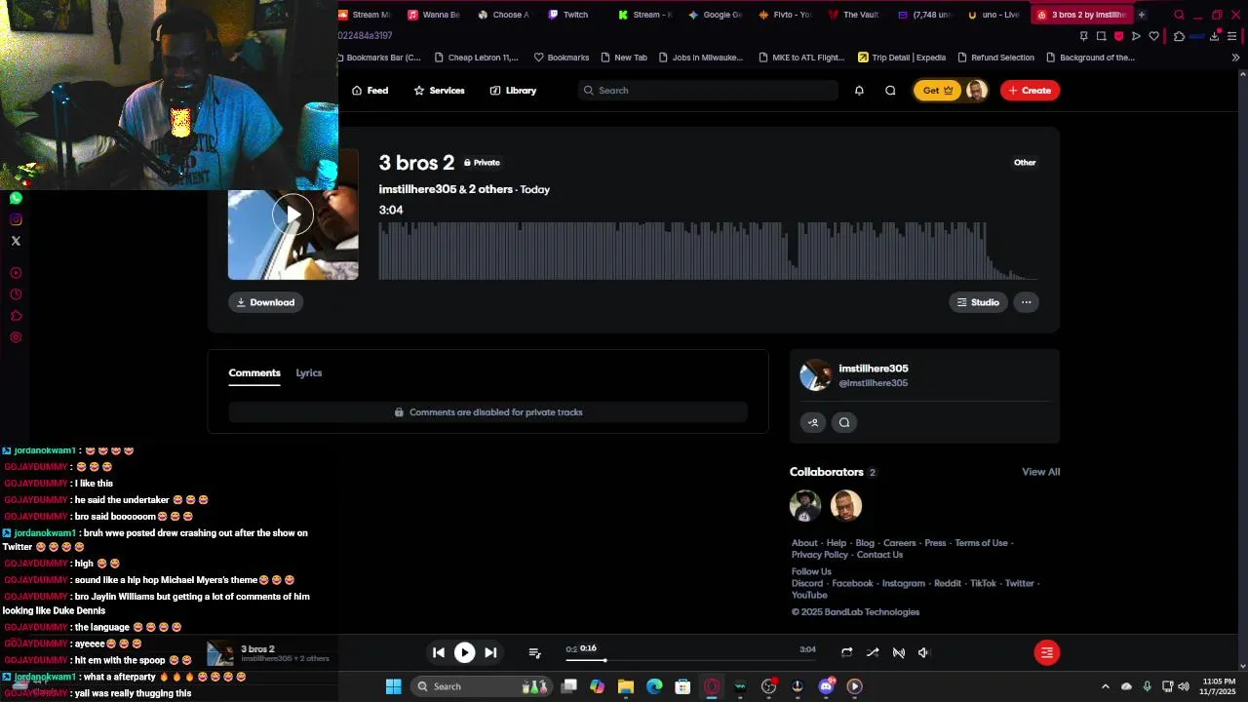
Task: Open a new browser tab with plus
Action: (x=1142, y=15)
